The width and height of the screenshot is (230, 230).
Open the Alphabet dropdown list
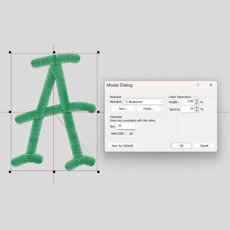(x=162, y=102)
